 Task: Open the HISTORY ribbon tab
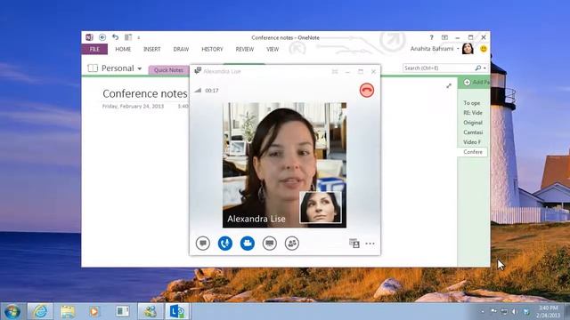212,49
